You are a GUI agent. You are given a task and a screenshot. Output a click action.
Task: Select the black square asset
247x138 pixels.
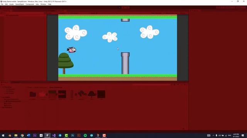101,94
